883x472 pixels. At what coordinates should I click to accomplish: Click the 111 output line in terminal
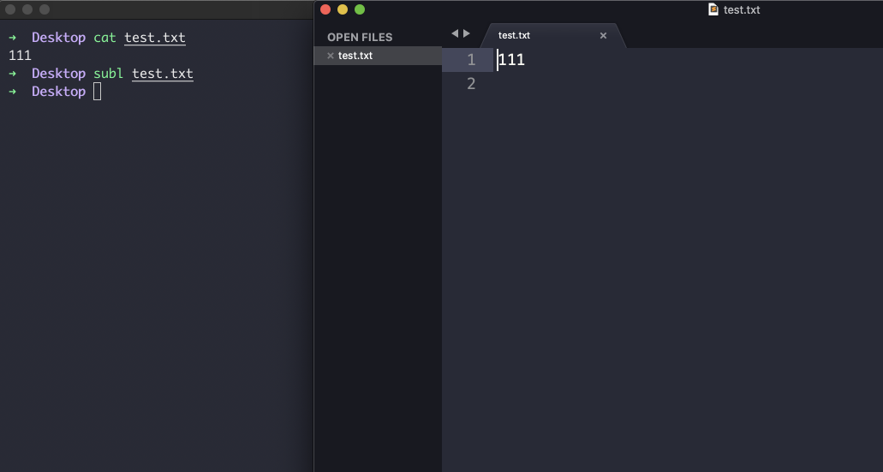(x=21, y=55)
